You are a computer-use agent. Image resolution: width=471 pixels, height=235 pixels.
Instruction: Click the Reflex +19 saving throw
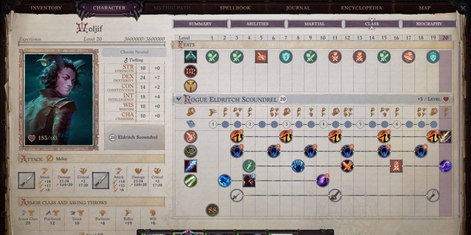pos(128,217)
